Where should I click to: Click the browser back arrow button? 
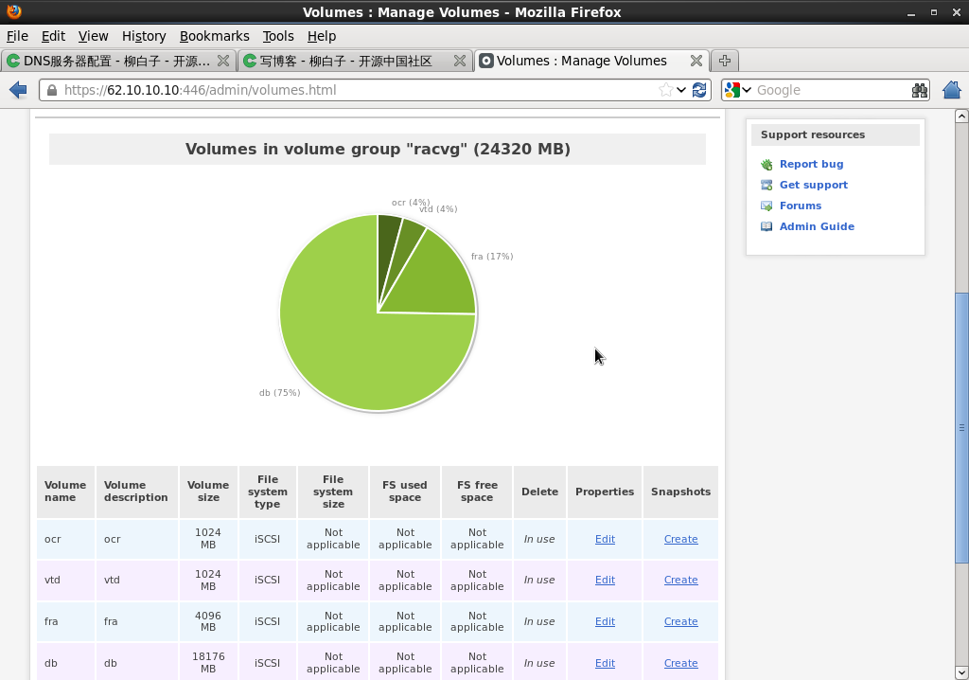[17, 90]
